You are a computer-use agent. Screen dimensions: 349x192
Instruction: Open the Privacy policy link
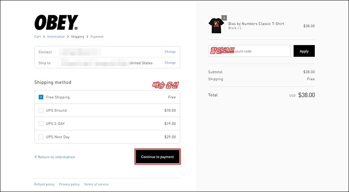tap(69, 184)
